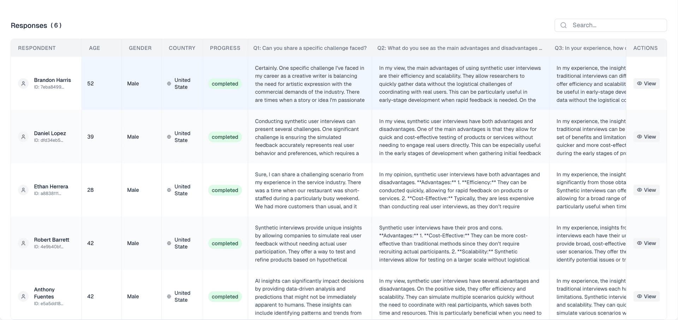Click the GENDER column header

[140, 48]
